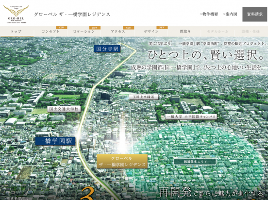Click the 実に13年ぶり tagline text
268x200 pixels.
tap(207, 44)
